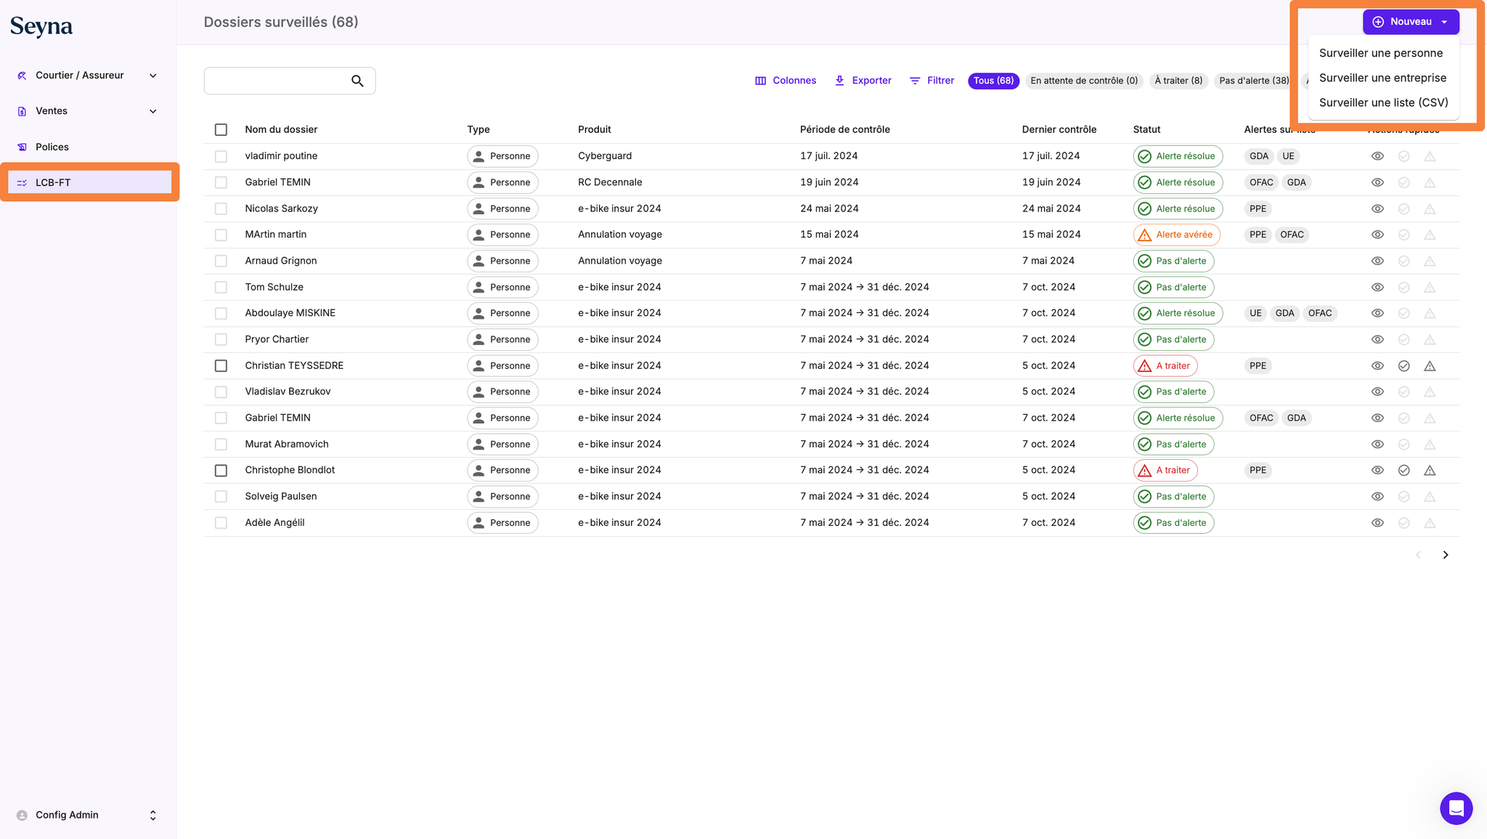
Task: Click PPE tag in Nicolas Sarkozy row
Action: tap(1258, 208)
